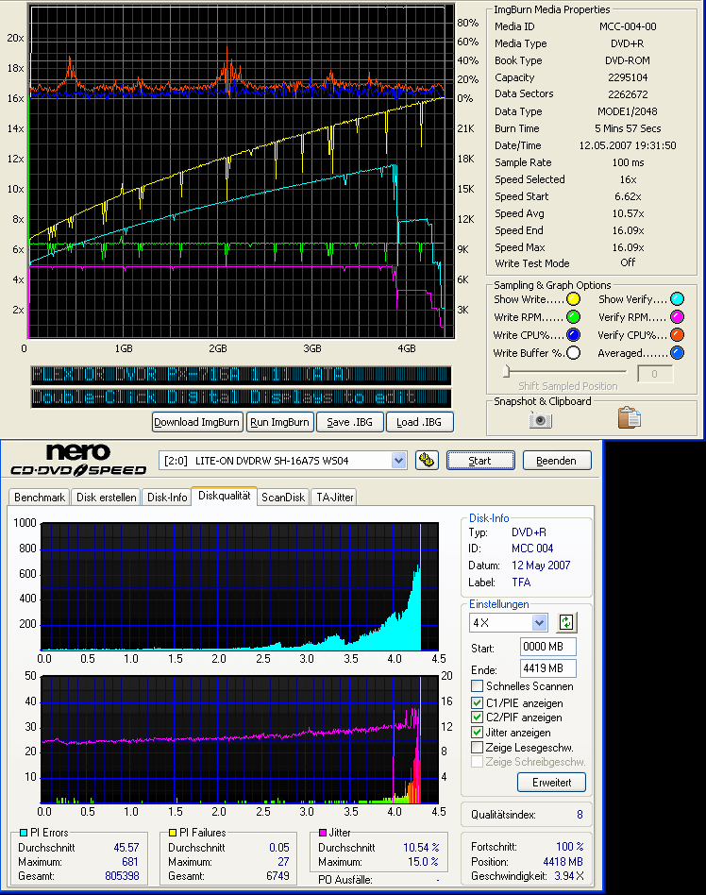
Task: Uncheck C1/PIE anzeigen
Action: click(x=478, y=702)
